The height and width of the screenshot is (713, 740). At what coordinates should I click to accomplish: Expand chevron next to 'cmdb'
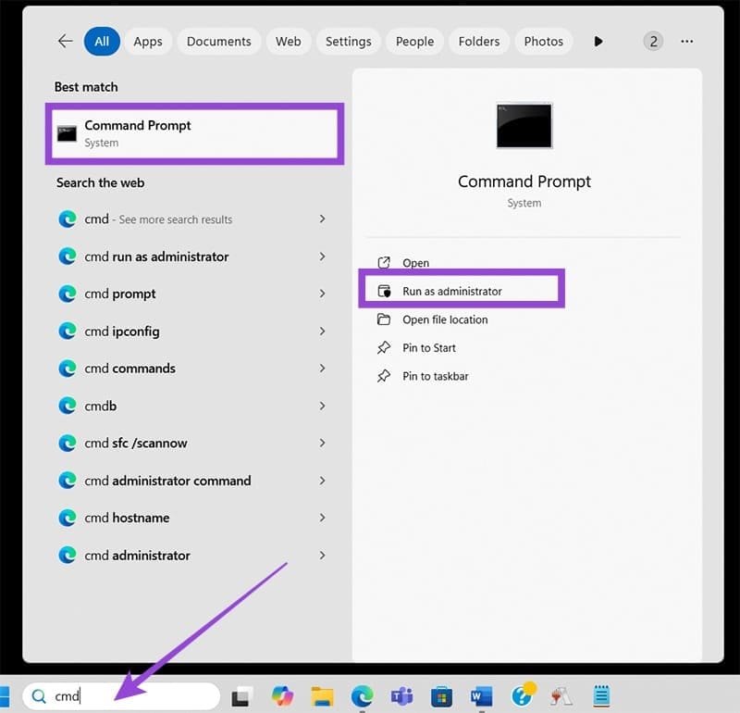point(322,406)
